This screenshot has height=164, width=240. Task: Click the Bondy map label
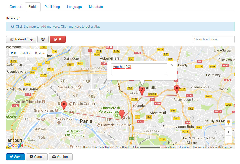coord(183,65)
